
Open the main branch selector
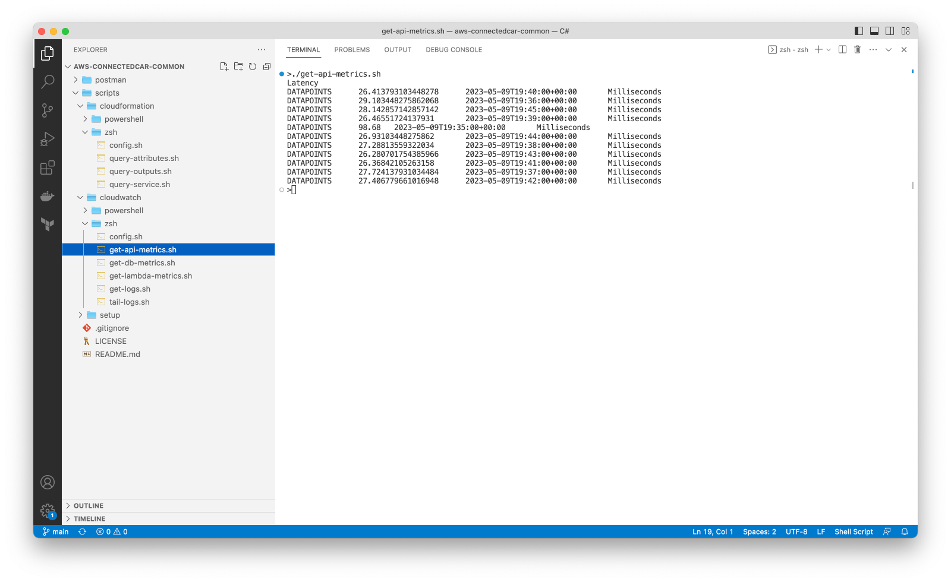(56, 532)
